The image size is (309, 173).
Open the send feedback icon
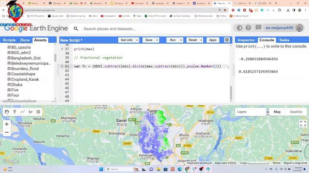(258, 28)
